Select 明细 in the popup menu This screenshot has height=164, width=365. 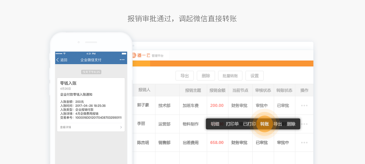pos(215,124)
